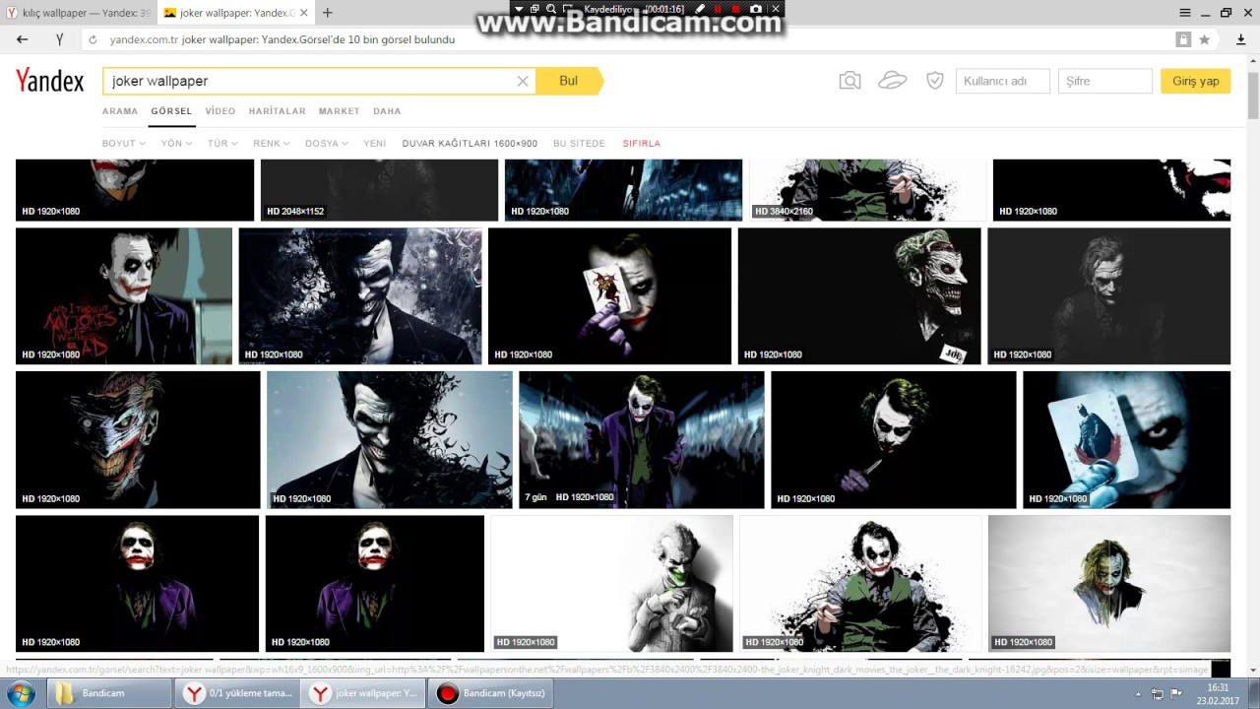Click the Giriş yap login button
Image resolution: width=1260 pixels, height=709 pixels.
tap(1195, 81)
